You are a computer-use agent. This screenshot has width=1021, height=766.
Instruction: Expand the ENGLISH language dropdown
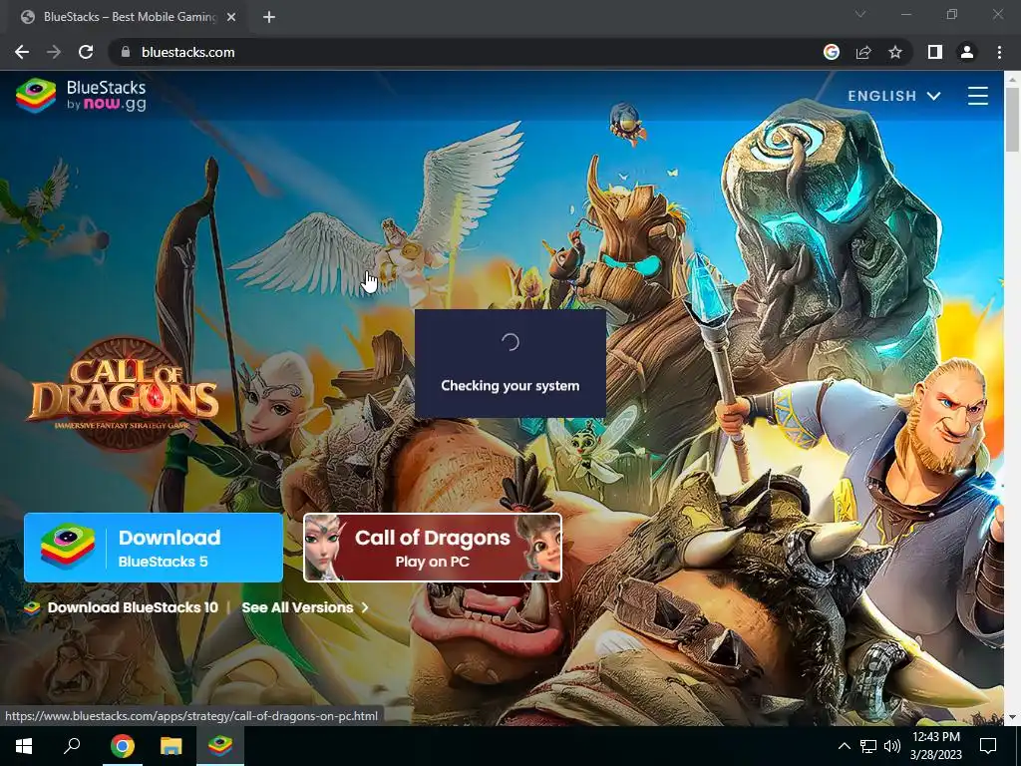click(x=894, y=96)
